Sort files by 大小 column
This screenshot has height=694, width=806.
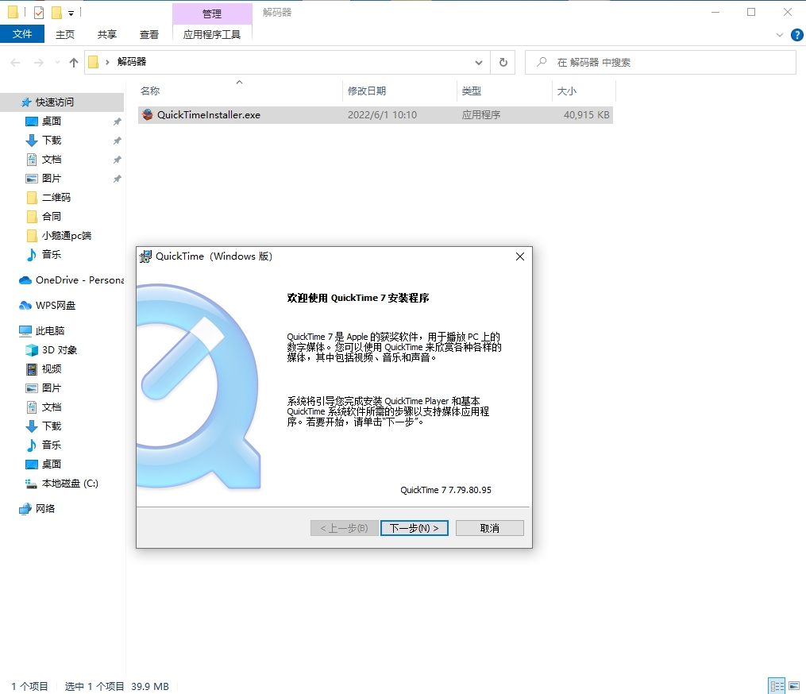click(x=584, y=91)
